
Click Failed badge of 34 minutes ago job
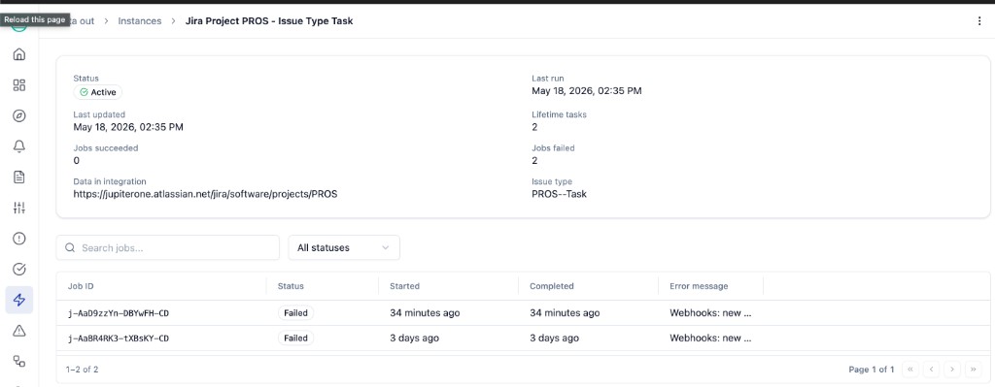pyautogui.click(x=295, y=313)
